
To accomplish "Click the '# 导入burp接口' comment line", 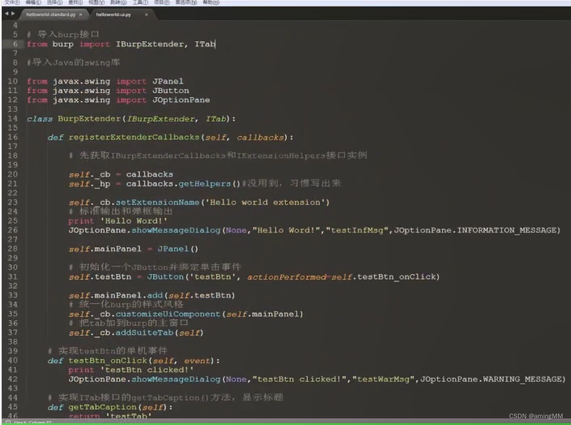I will pos(63,34).
